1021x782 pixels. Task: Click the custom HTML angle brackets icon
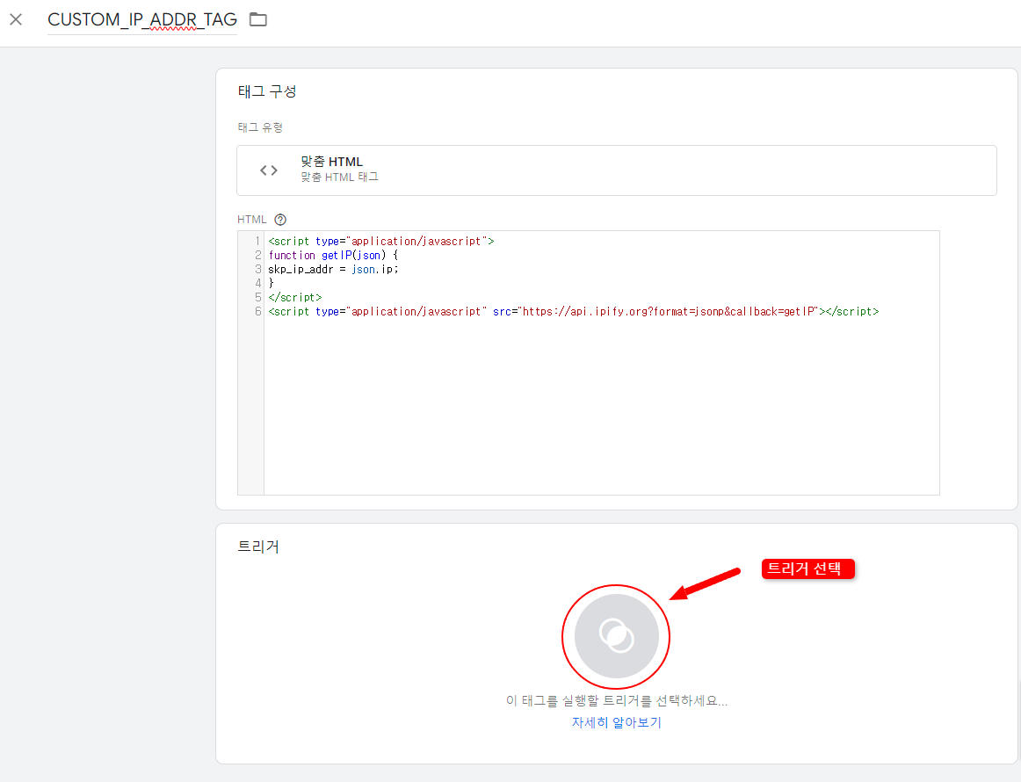tap(268, 170)
